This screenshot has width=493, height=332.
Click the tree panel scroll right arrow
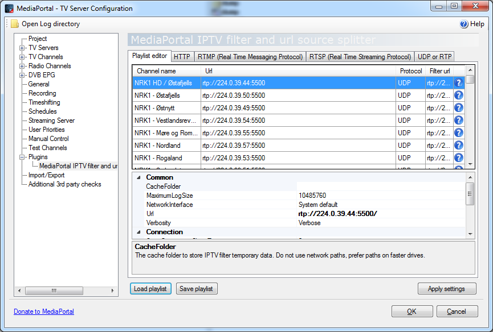point(112,290)
